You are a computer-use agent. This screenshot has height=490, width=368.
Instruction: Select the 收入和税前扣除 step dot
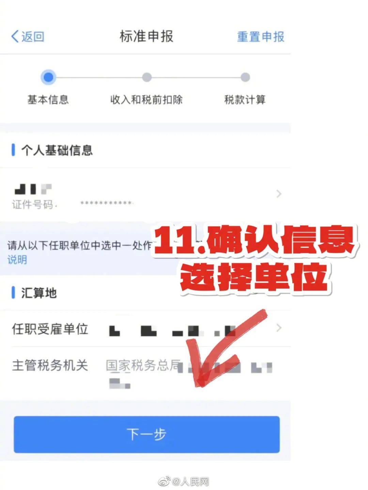point(147,77)
